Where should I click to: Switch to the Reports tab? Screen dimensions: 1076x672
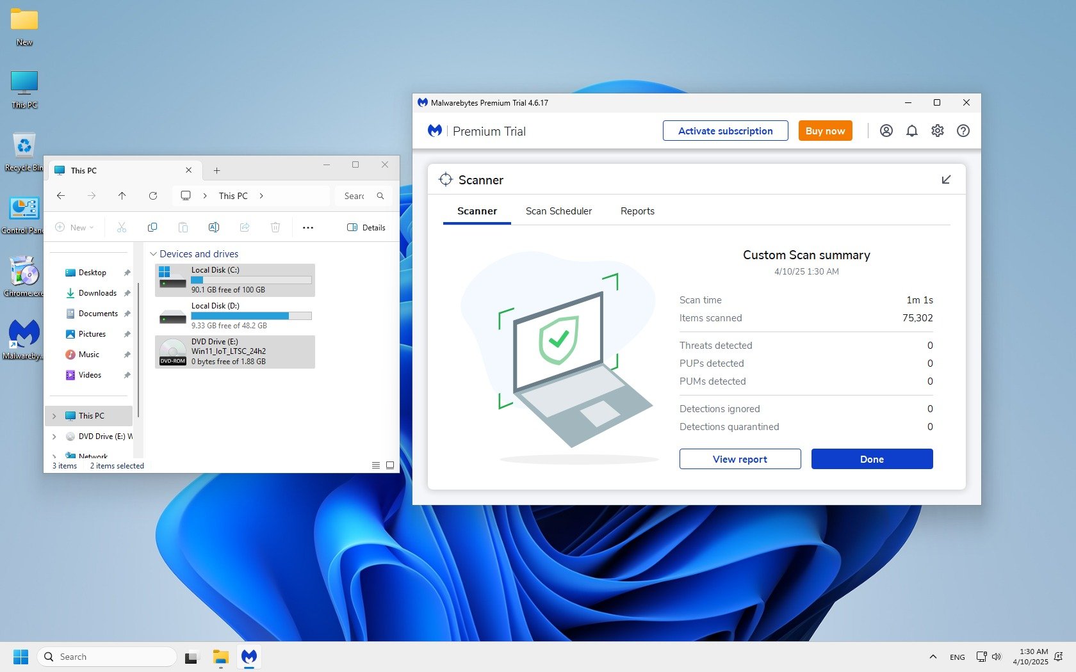coord(637,211)
